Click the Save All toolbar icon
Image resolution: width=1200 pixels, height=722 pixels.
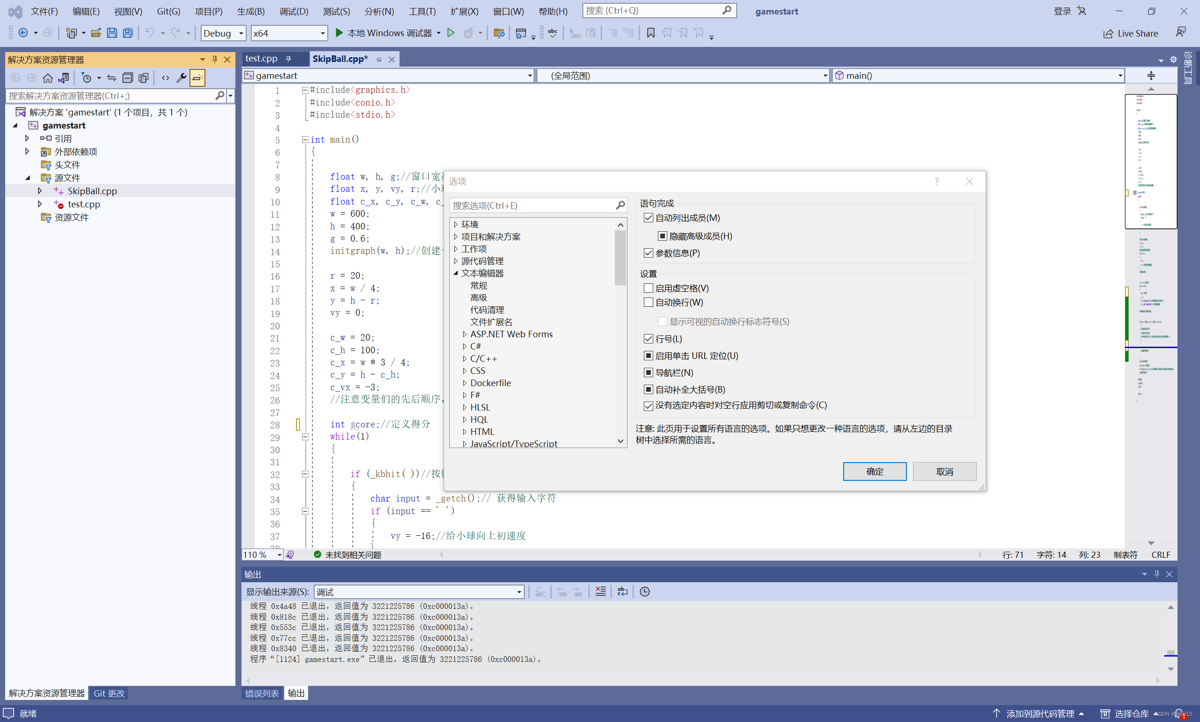pos(128,33)
